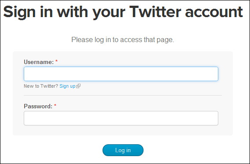Open the Sign up link

[x=67, y=86]
